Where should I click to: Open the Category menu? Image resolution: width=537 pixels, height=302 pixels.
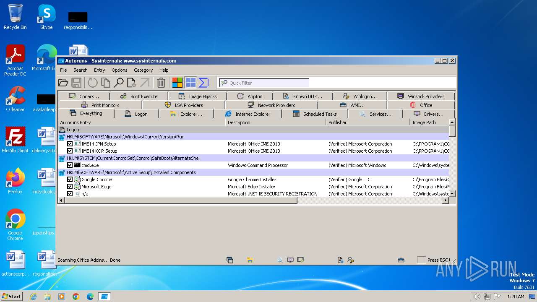coord(143,70)
